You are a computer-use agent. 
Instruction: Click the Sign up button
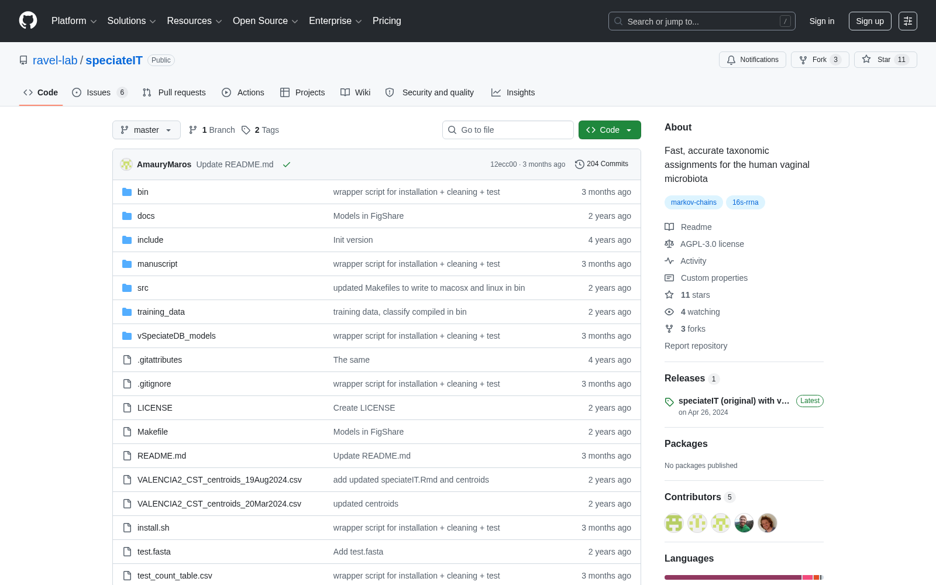click(x=870, y=21)
